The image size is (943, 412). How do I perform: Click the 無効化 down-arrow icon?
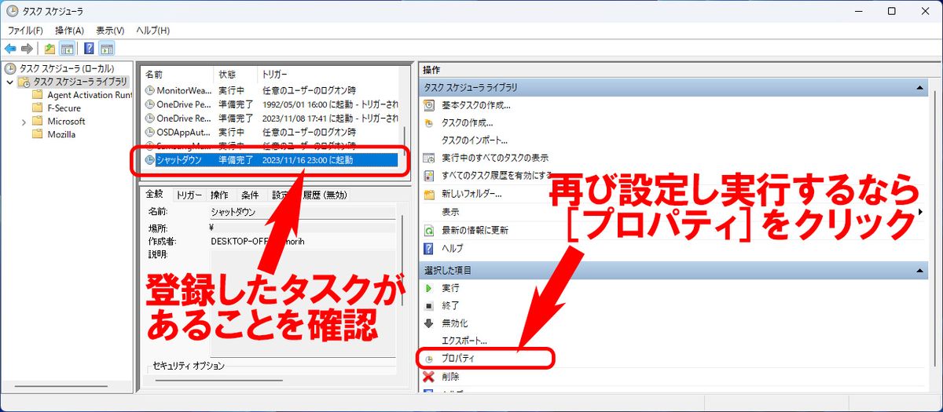click(x=429, y=323)
